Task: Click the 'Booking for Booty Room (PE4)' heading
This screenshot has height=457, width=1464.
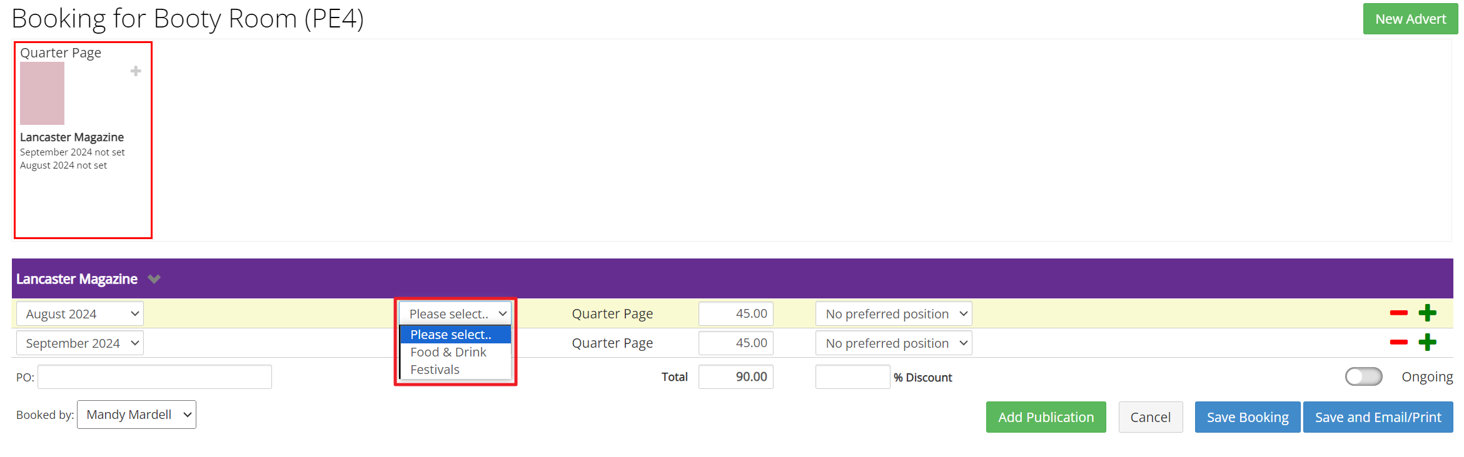Action: tap(188, 19)
